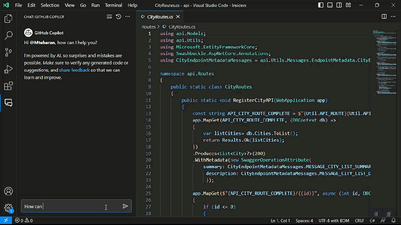
Task: Open the Terminal menu
Action: coord(113,5)
